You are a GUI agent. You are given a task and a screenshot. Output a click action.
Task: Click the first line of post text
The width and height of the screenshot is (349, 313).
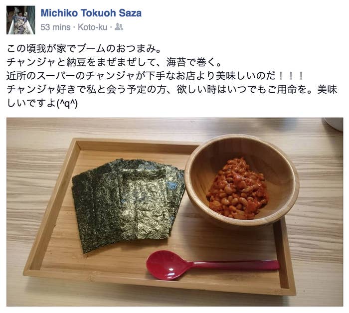click(84, 49)
